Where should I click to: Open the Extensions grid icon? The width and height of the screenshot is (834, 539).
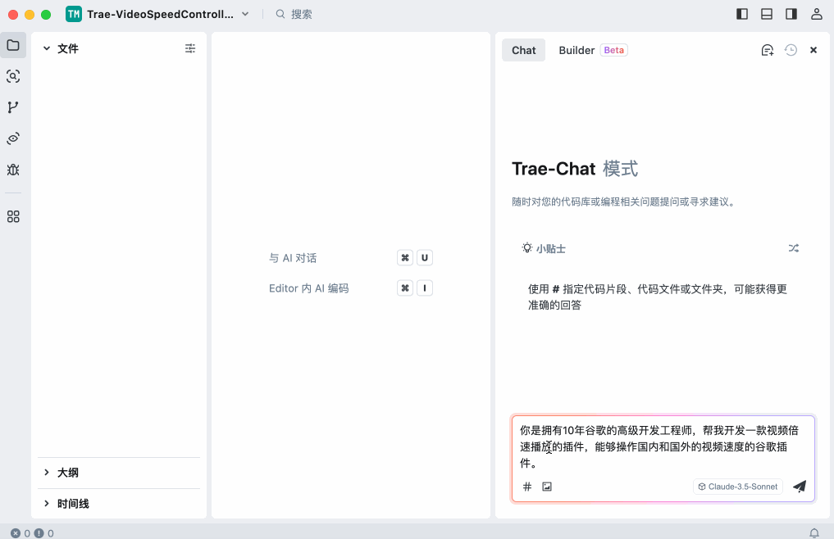(x=12, y=216)
